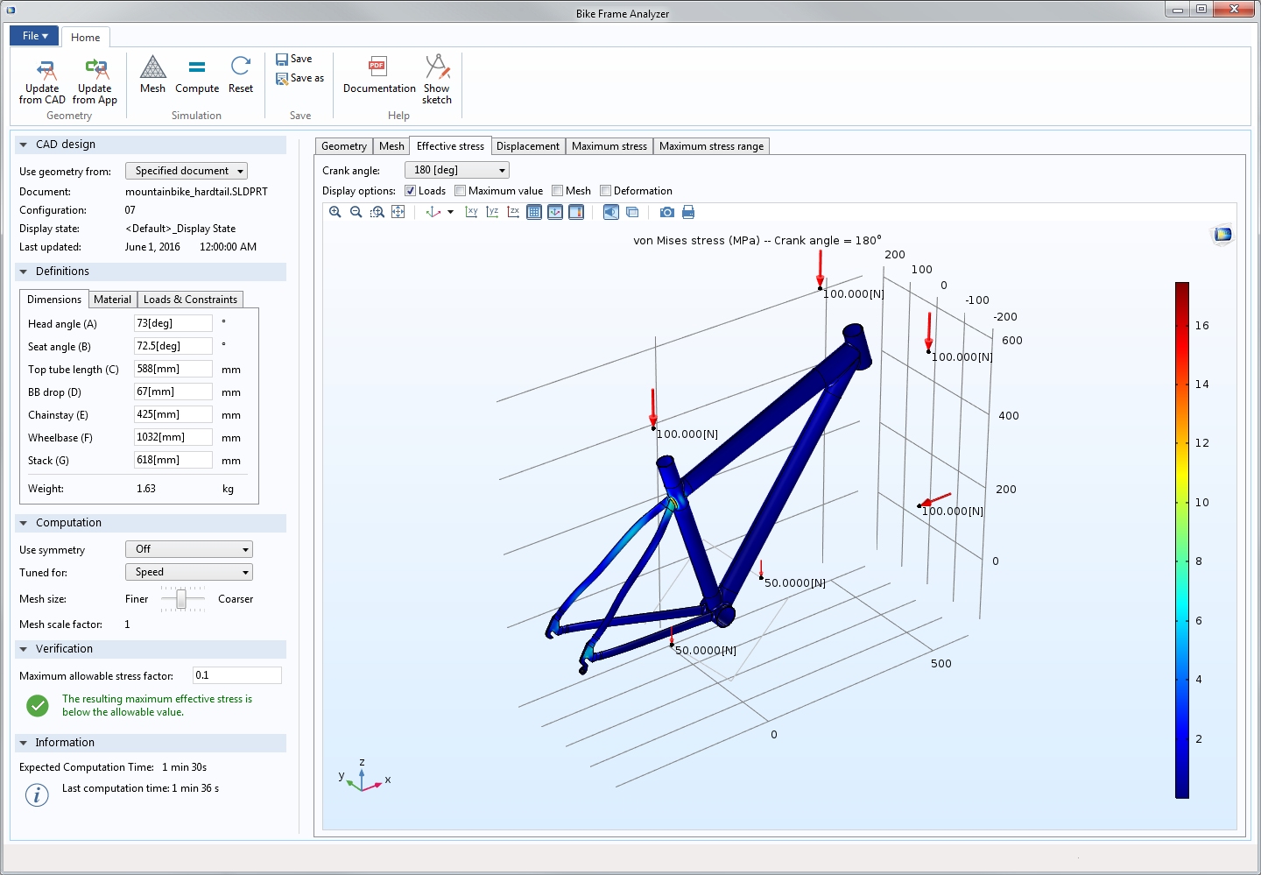This screenshot has width=1261, height=875.
Task: Open the Use symmetry dropdown
Action: point(188,549)
